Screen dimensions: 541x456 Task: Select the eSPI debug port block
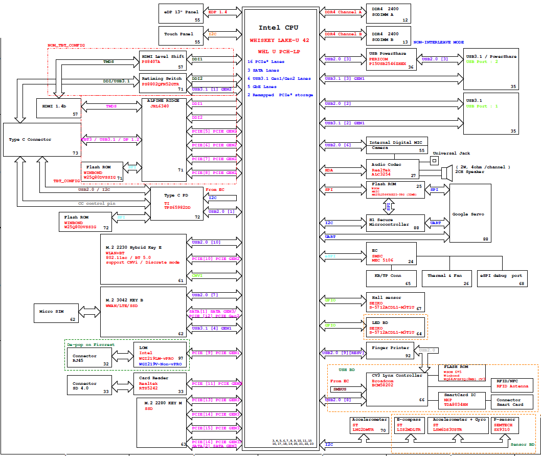tap(502, 279)
